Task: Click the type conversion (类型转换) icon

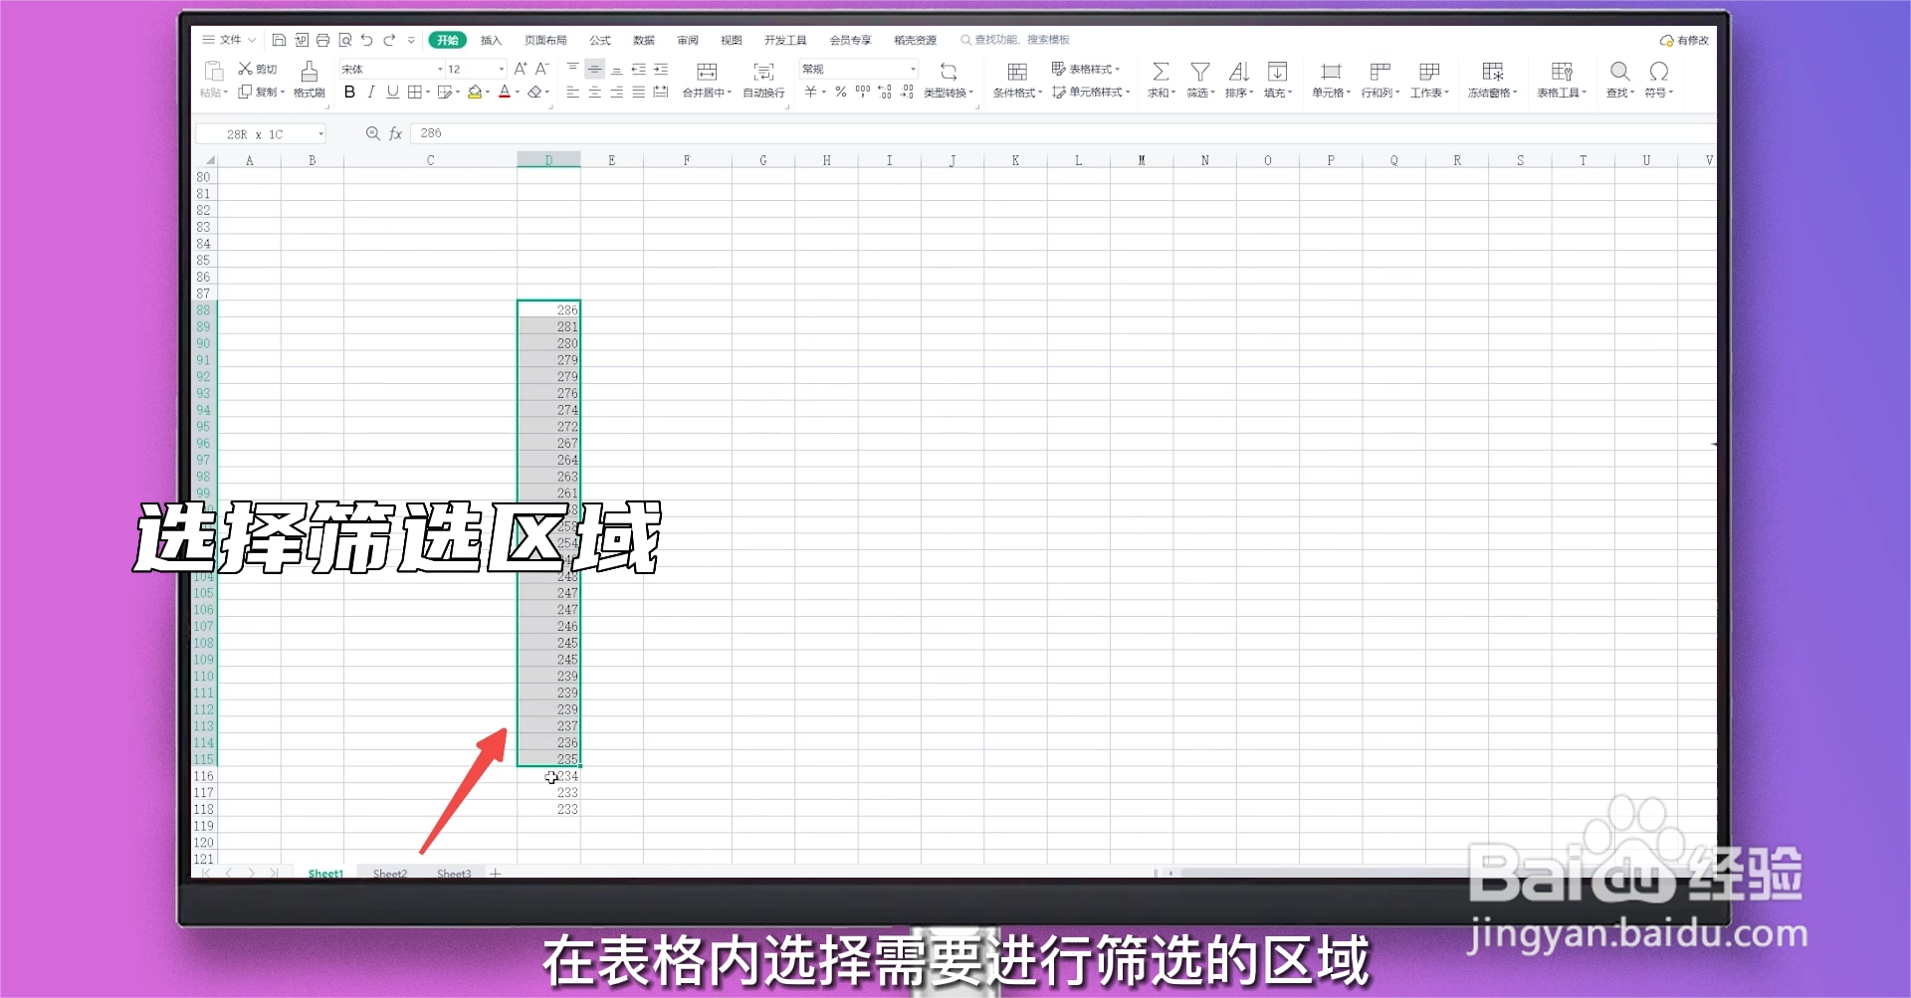Action: [949, 72]
